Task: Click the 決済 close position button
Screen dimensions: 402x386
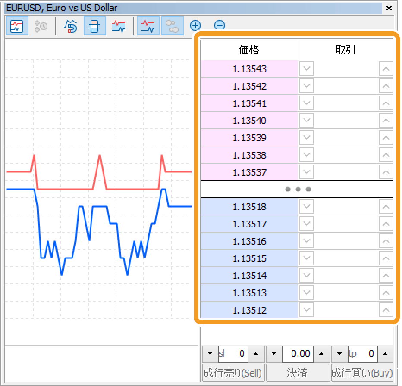Action: click(298, 373)
